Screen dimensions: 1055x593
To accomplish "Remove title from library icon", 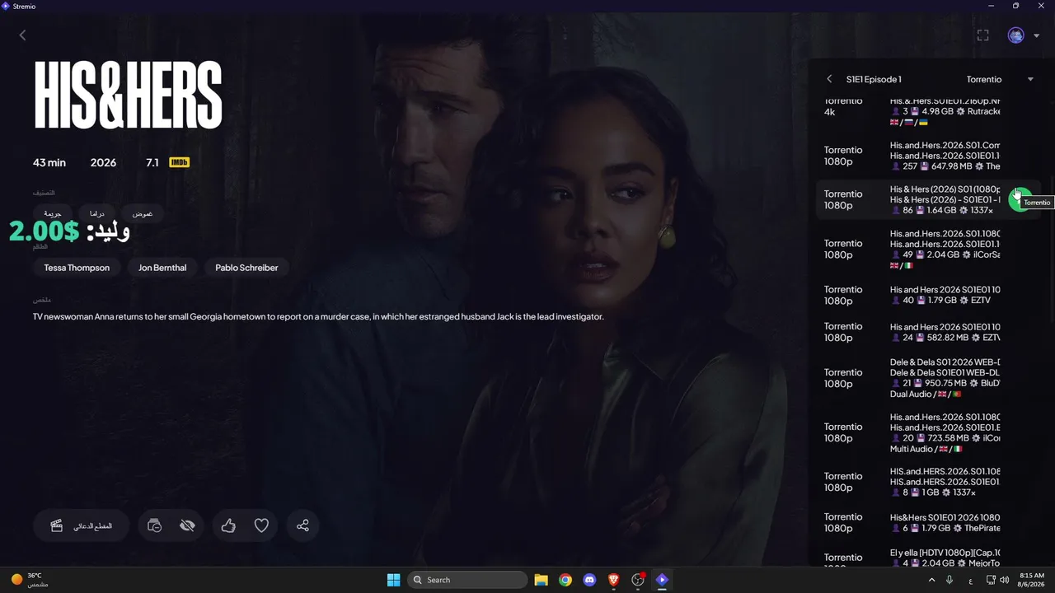I will coord(154,525).
